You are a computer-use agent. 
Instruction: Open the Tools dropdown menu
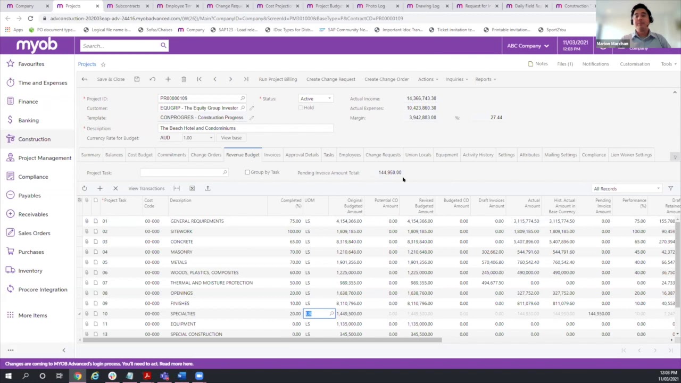pyautogui.click(x=669, y=64)
